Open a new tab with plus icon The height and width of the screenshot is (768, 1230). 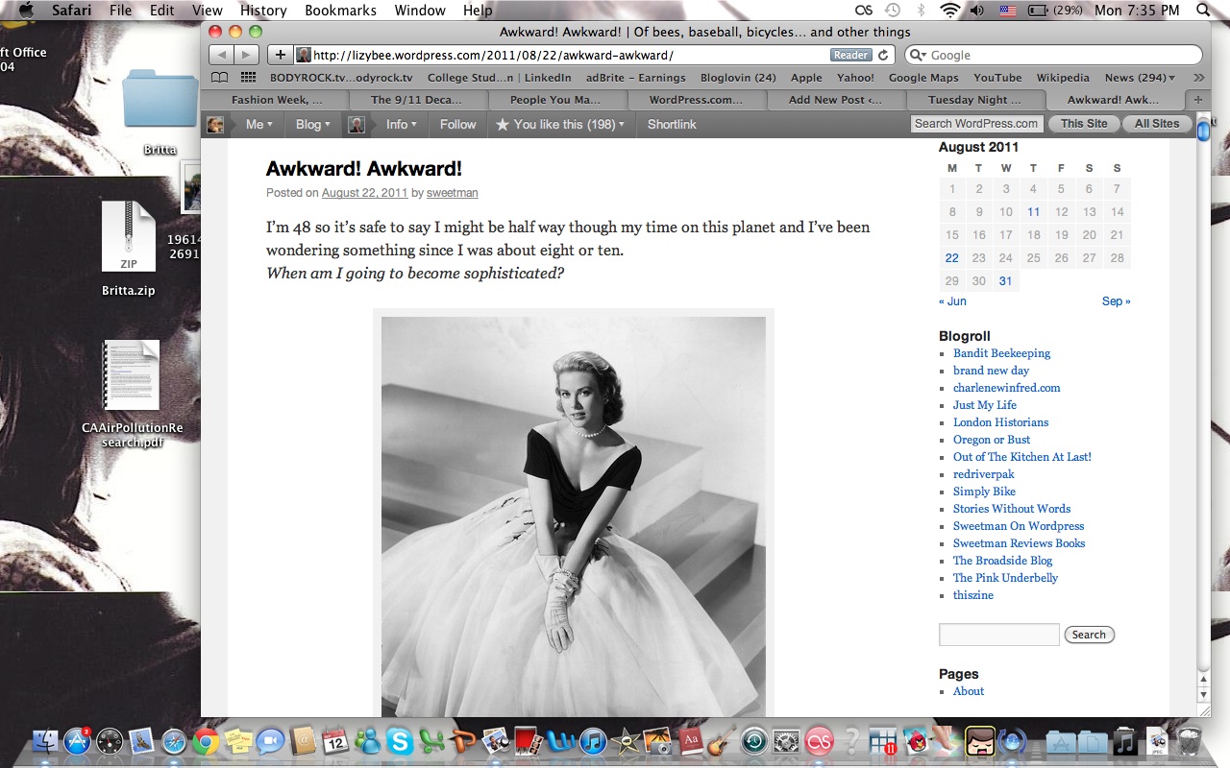1197,100
